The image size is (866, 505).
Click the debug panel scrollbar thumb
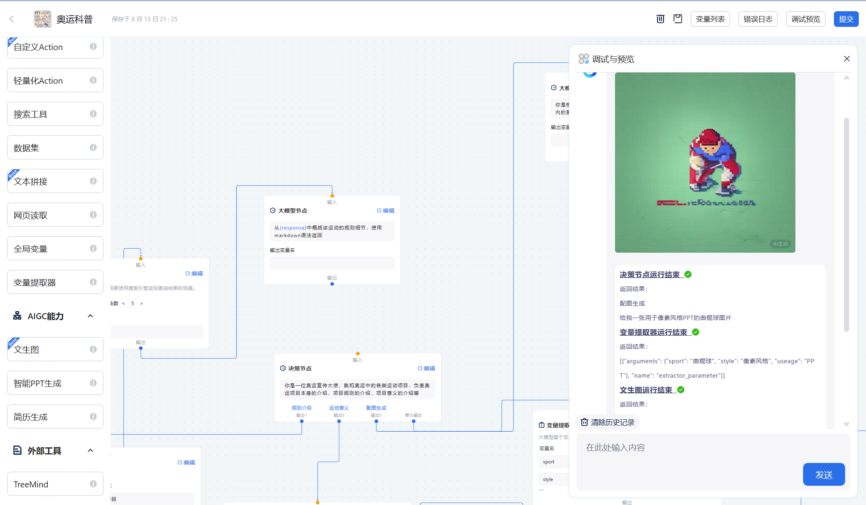[x=846, y=224]
